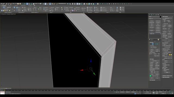Activate the Select and Rotate tool
174x97 pixels.
tap(29, 4)
